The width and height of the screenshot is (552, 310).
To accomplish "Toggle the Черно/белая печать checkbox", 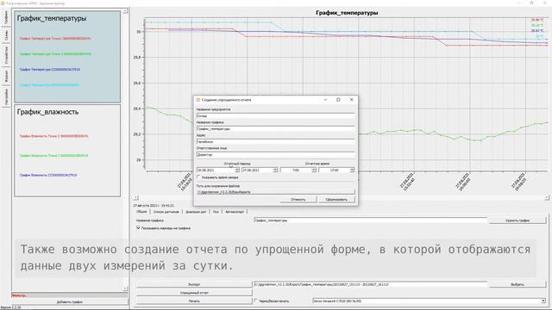I will [256, 301].
